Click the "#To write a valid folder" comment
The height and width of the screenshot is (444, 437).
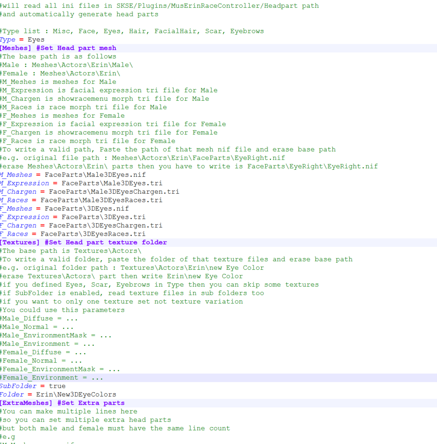click(176, 259)
